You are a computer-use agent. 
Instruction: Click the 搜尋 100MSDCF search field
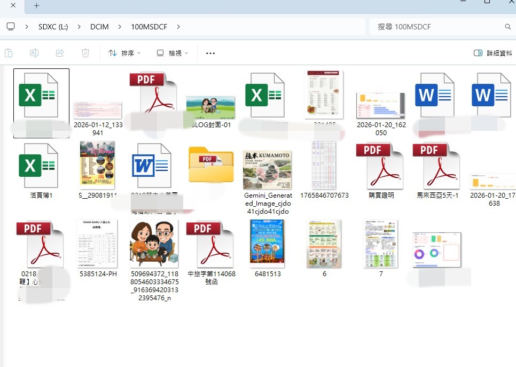click(x=440, y=27)
